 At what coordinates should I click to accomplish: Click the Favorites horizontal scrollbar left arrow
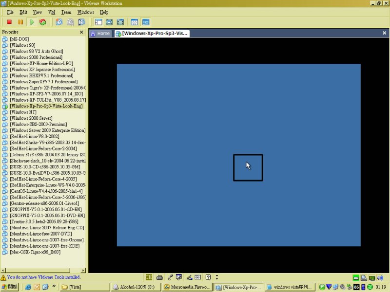[x=3, y=270]
